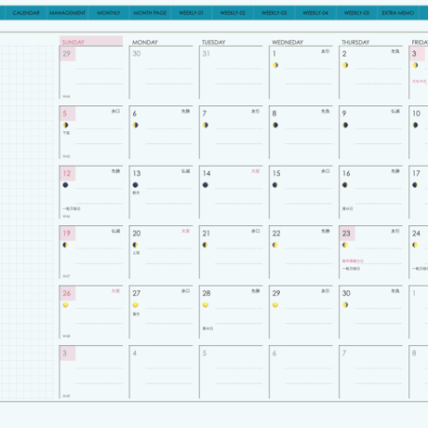428x428 pixels.
Task: Open the date 28 on Tuesday
Action: [207, 293]
